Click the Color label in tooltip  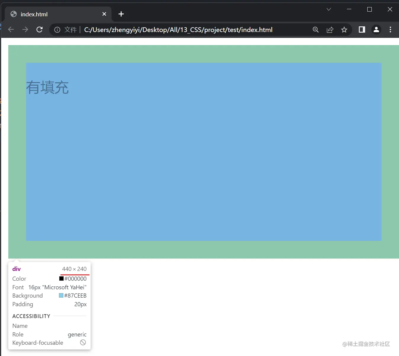[19, 279]
